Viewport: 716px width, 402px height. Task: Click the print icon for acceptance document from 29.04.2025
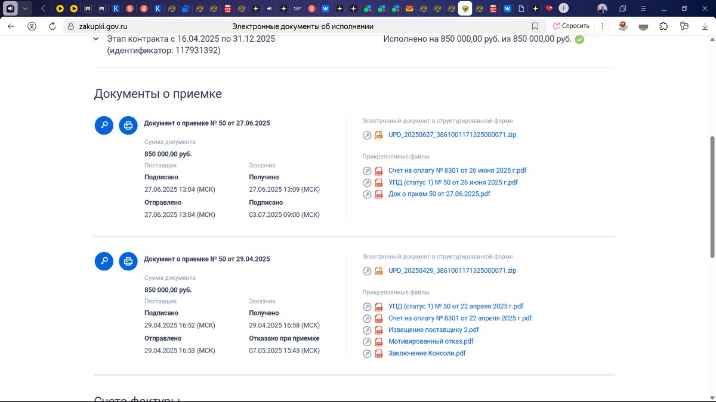(128, 261)
